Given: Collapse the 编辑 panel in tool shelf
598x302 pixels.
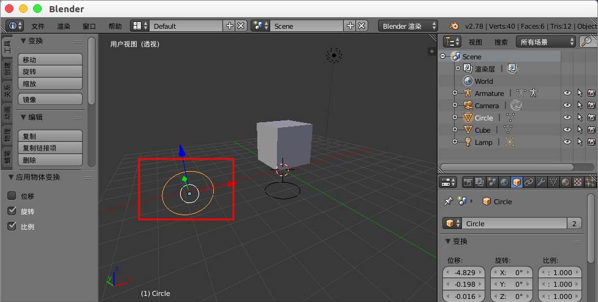Looking at the screenshot, I should point(23,117).
